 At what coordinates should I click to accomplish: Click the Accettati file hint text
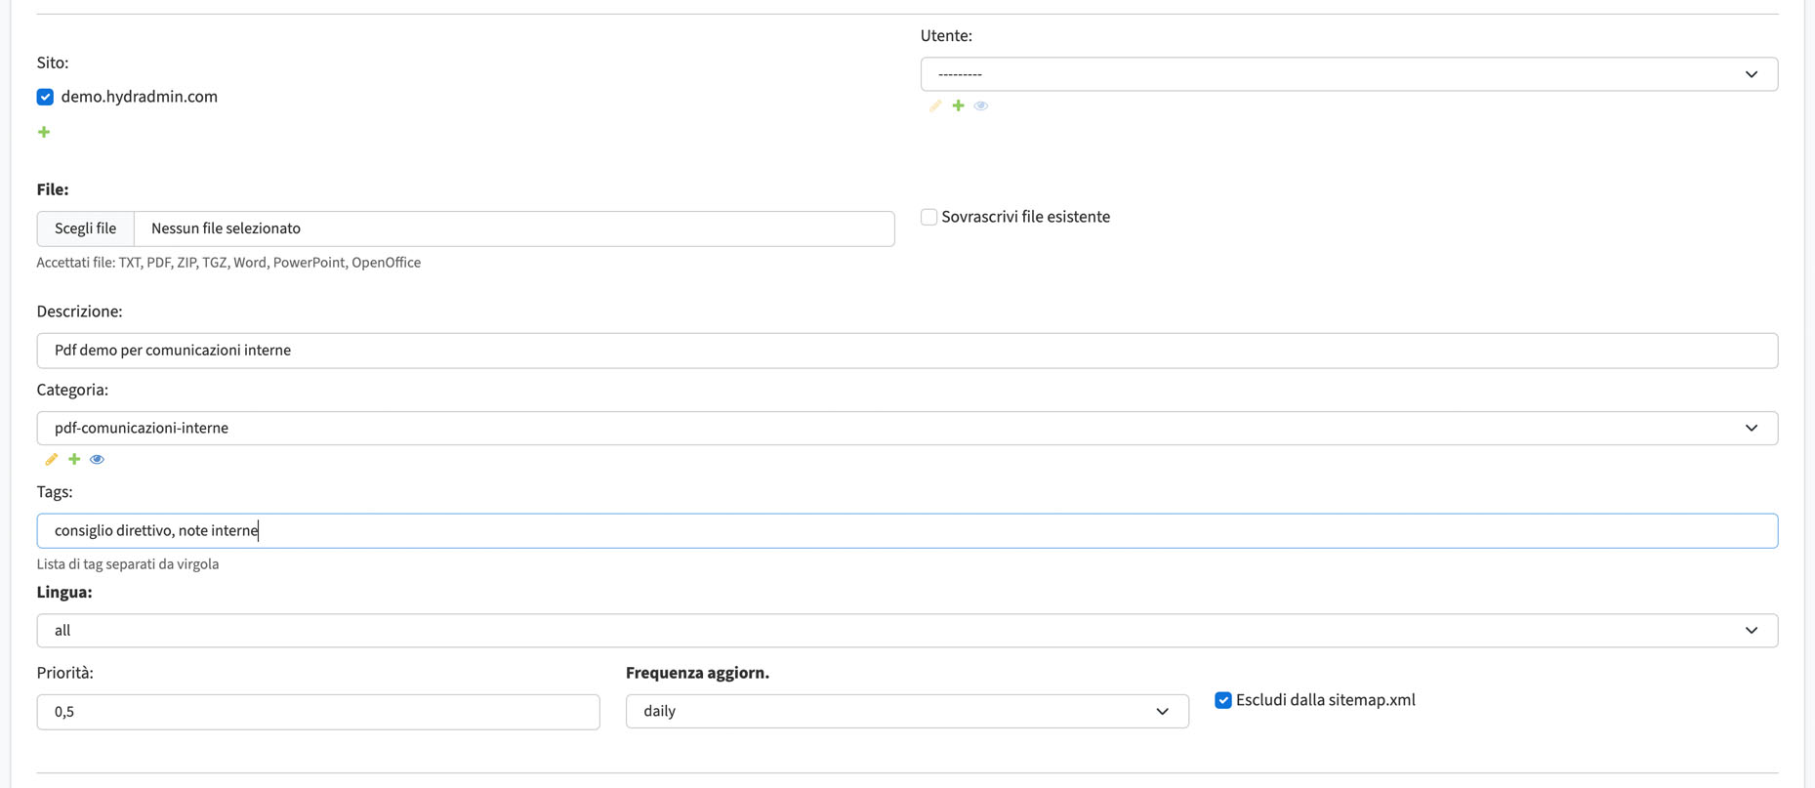pyautogui.click(x=228, y=263)
